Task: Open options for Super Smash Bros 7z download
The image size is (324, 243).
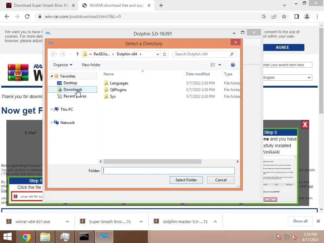Action: click(x=141, y=221)
